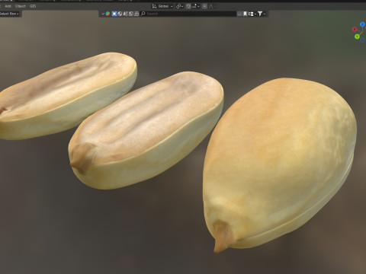Click the sphere/world filter icon
The image size is (366, 274).
[x=120, y=14]
